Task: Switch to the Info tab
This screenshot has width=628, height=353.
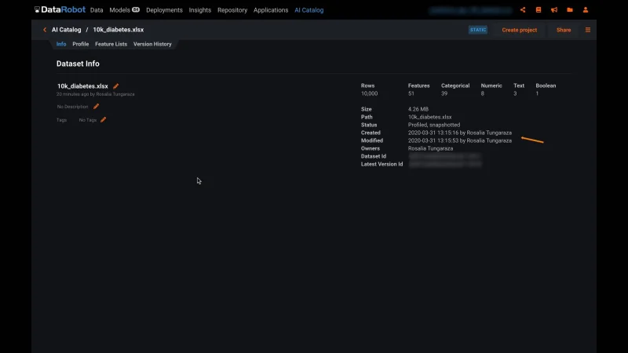Action: coord(61,44)
